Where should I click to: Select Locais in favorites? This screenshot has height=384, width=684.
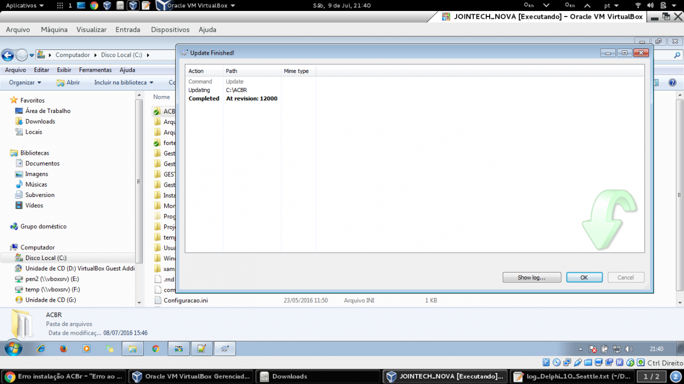(x=33, y=132)
